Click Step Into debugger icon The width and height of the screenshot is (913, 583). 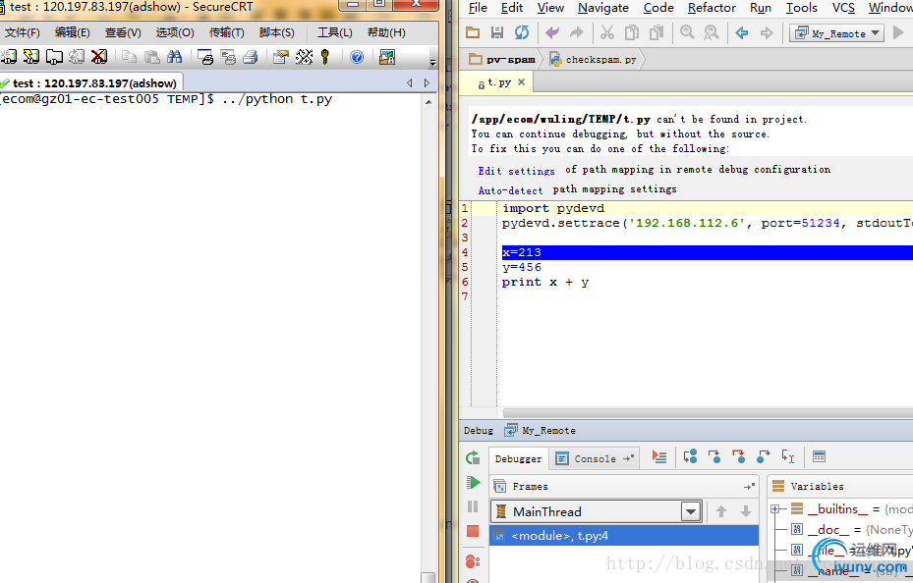[713, 457]
